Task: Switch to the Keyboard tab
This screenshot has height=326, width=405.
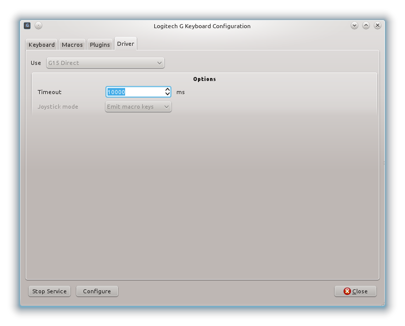Action: (42, 45)
